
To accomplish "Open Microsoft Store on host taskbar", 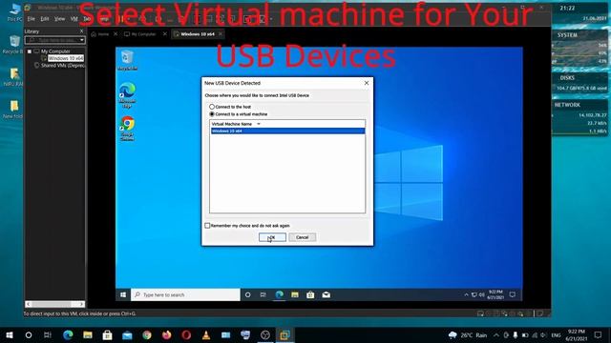I will coord(108,334).
